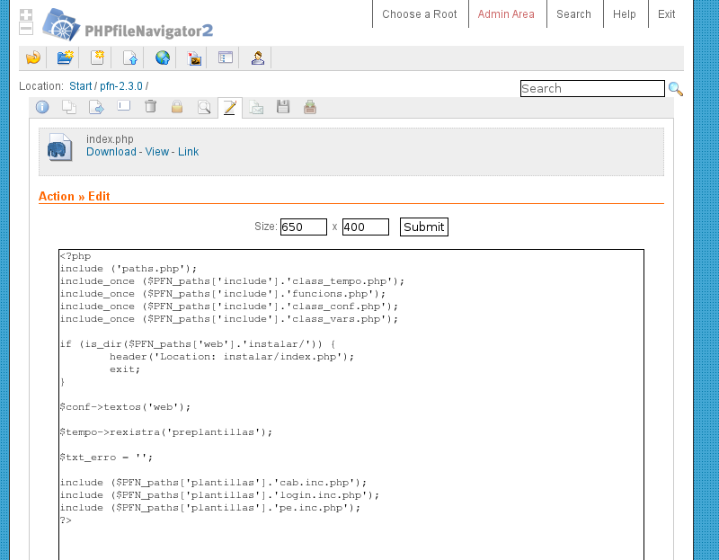Follow the pfn-2.3.0 breadcrumb link
This screenshot has width=719, height=560.
point(121,86)
